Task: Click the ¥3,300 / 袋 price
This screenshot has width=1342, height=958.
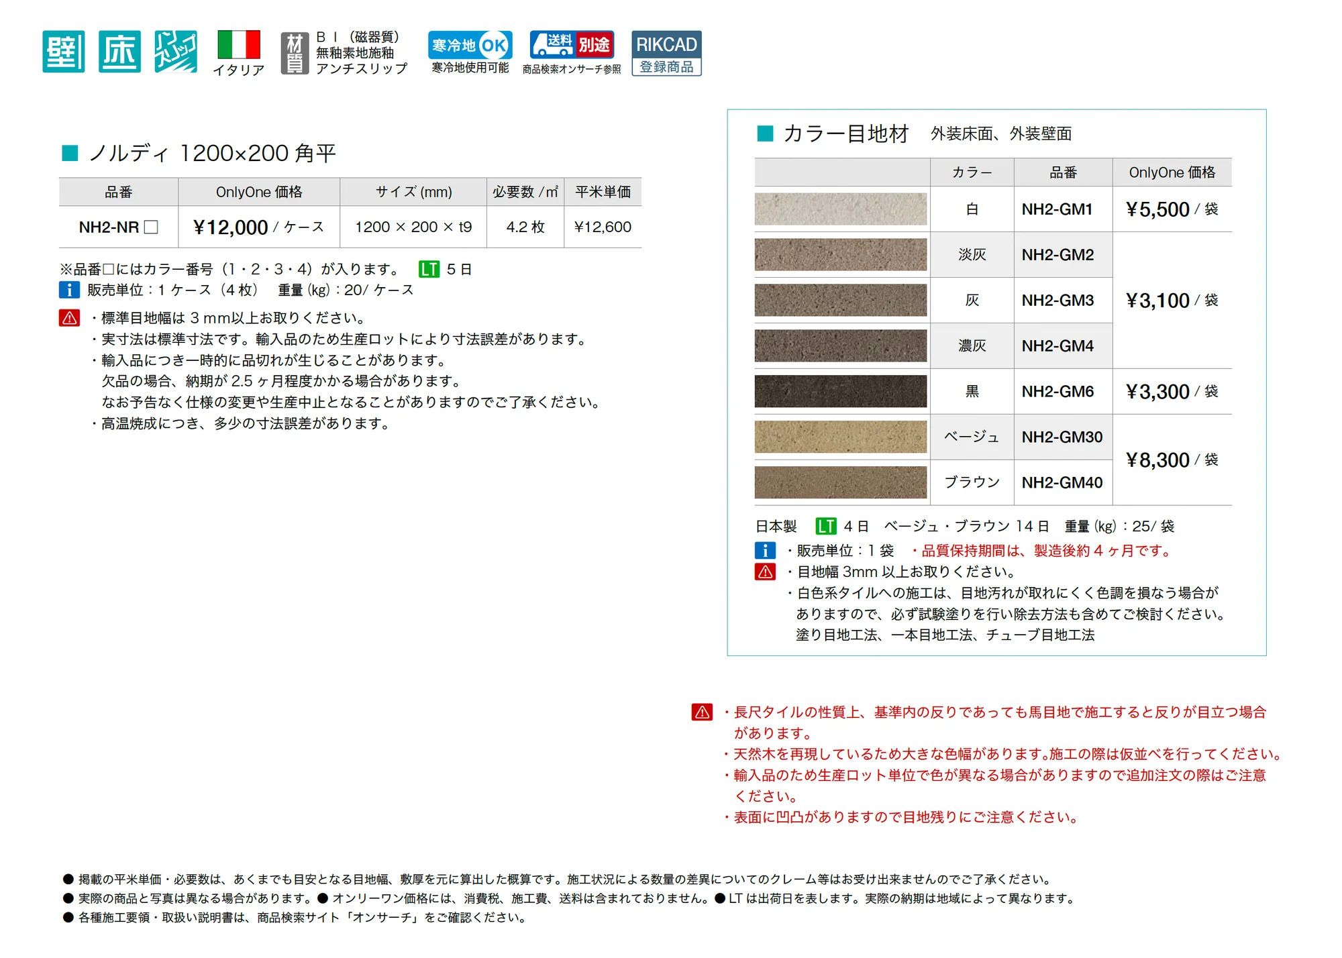Action: click(x=1172, y=392)
